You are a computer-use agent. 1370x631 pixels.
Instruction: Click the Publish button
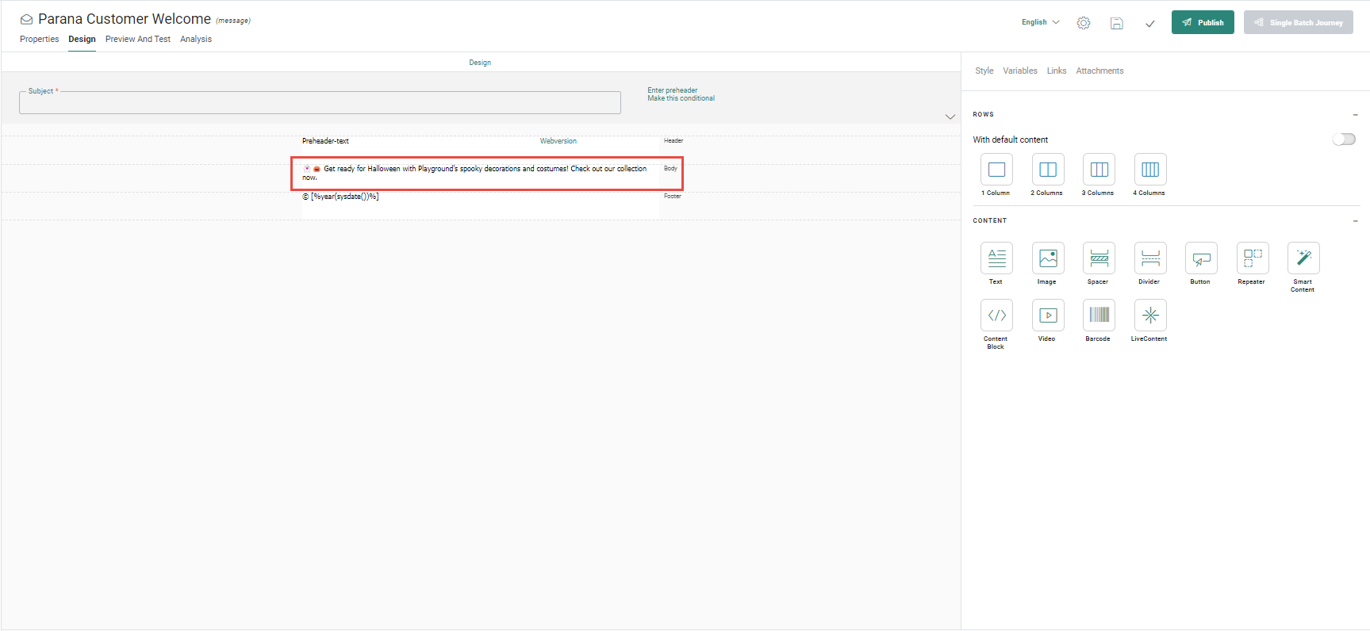pyautogui.click(x=1203, y=22)
